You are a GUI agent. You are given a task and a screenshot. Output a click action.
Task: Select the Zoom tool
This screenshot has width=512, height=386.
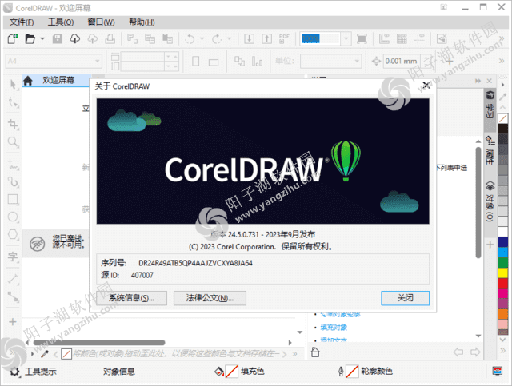13,142
